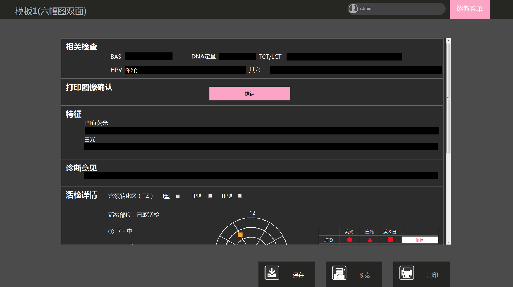Image resolution: width=513 pixels, height=287 pixels.
Task: Click the HPV field containing 你好
Action: pos(185,70)
